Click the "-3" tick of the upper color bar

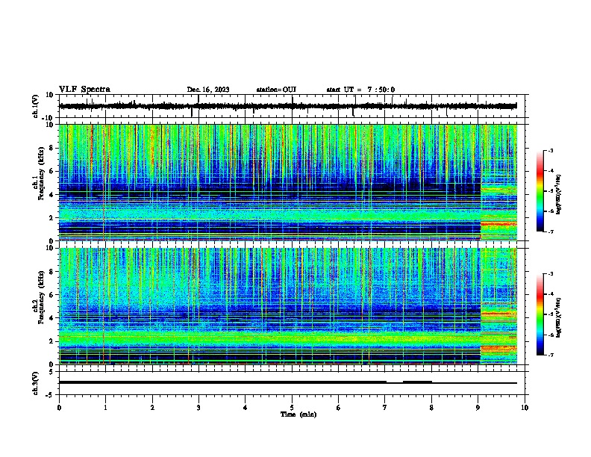click(x=551, y=150)
